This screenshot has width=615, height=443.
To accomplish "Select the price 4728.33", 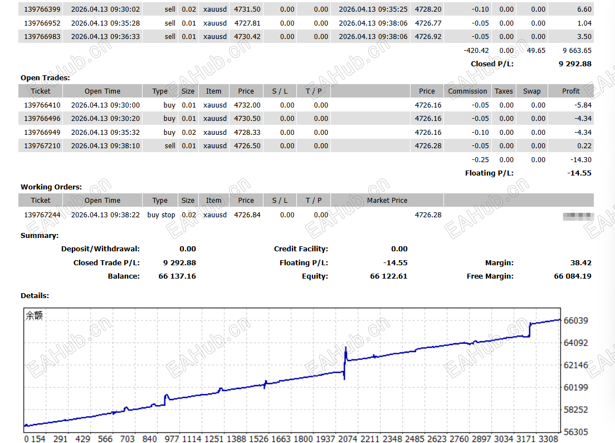I will coord(247,133).
